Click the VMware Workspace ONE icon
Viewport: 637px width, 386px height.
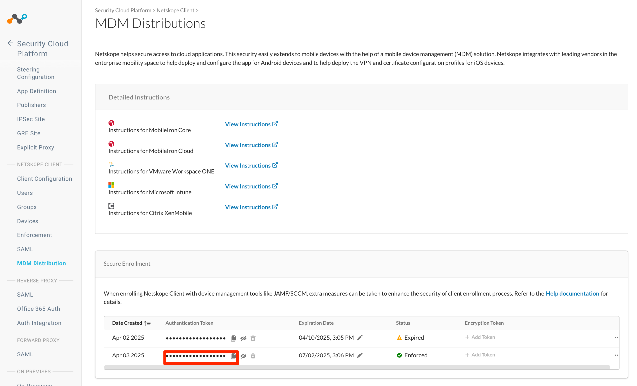click(111, 164)
